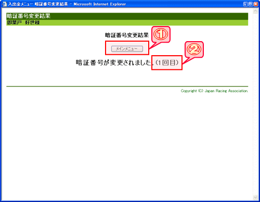Click the dark green 暗証番号変更結果 header
260x202 pixels.
coord(127,16)
